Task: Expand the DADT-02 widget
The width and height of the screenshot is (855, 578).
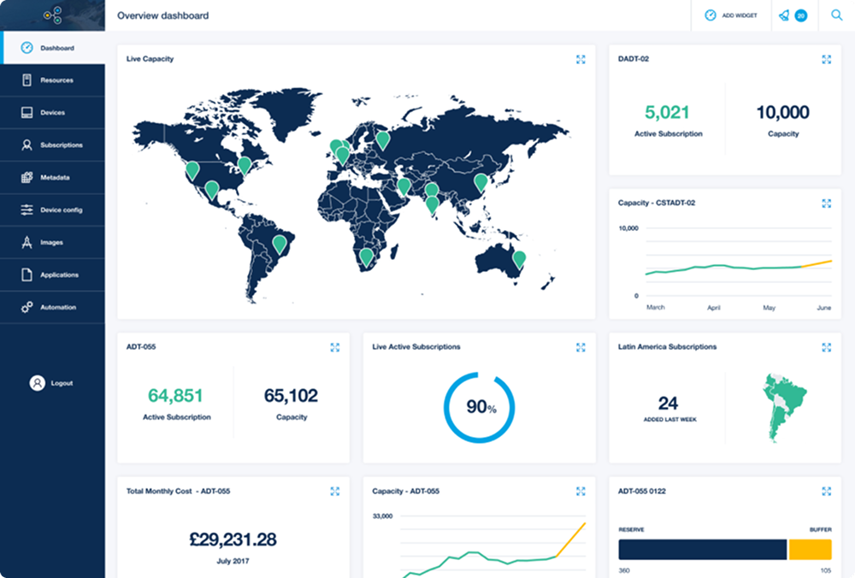Action: tap(826, 59)
